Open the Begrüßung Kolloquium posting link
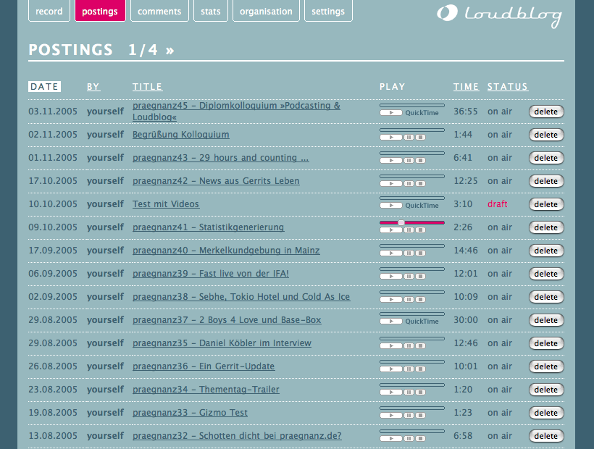 point(181,135)
